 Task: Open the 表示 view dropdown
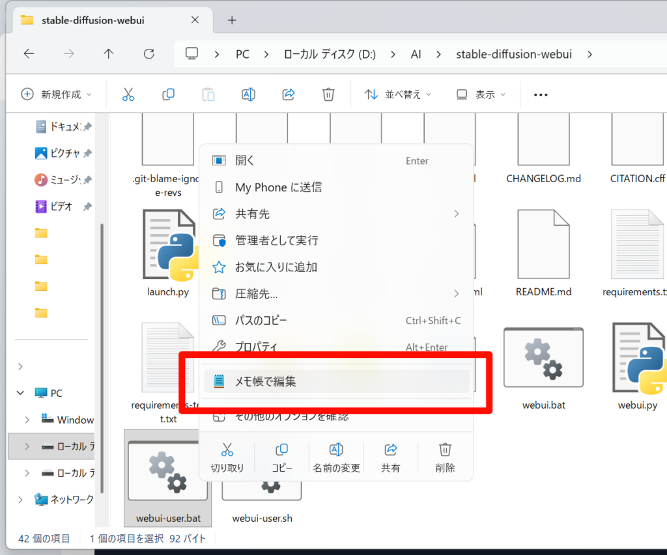pos(481,94)
